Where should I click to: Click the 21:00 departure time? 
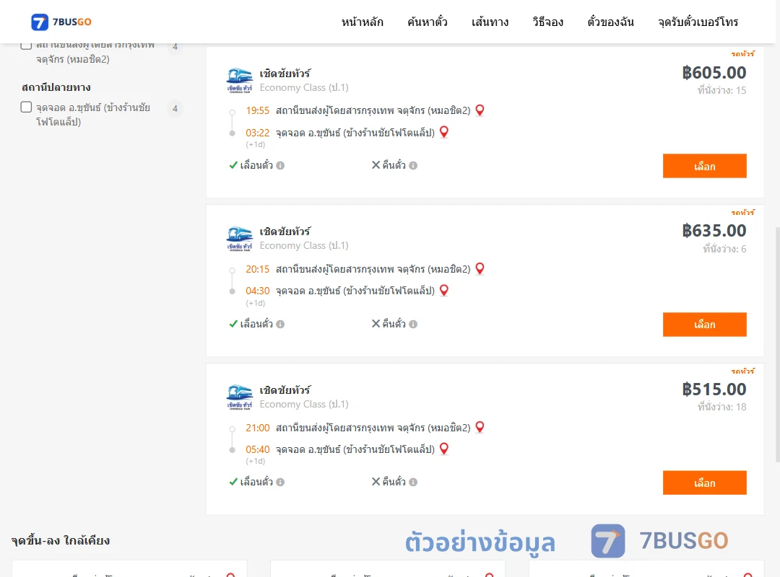tap(257, 428)
